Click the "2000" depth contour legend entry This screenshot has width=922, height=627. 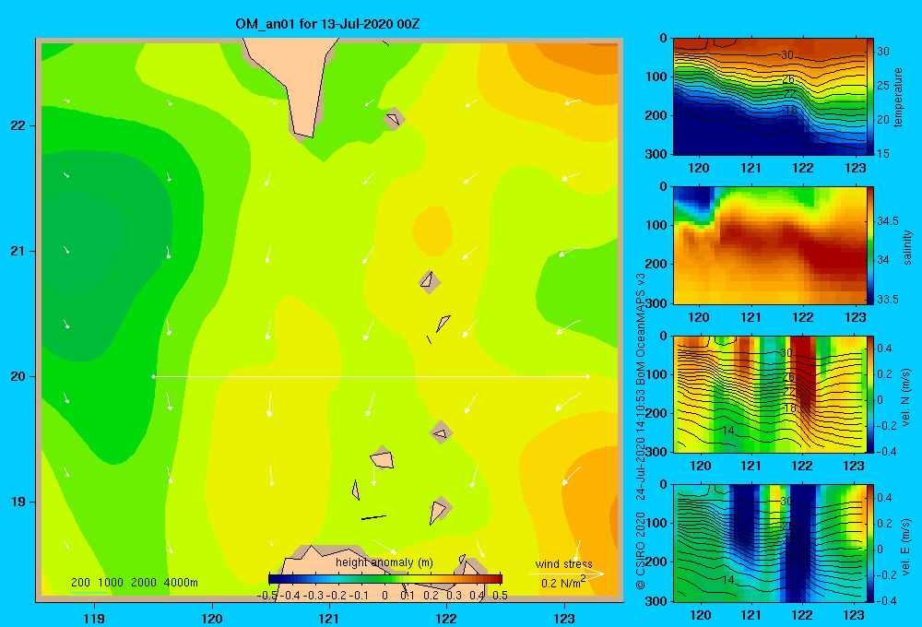coord(144,583)
